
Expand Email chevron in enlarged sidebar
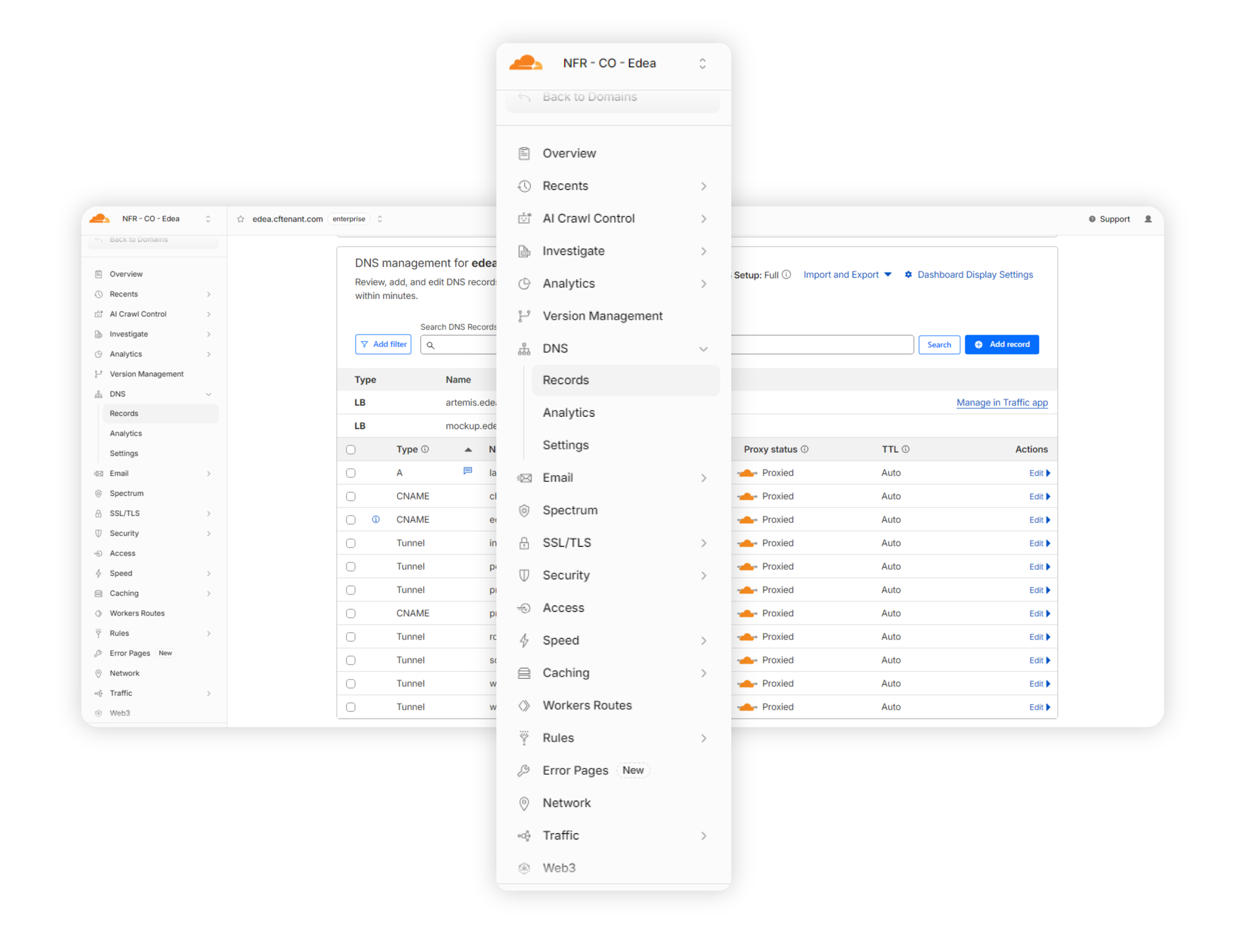(704, 478)
